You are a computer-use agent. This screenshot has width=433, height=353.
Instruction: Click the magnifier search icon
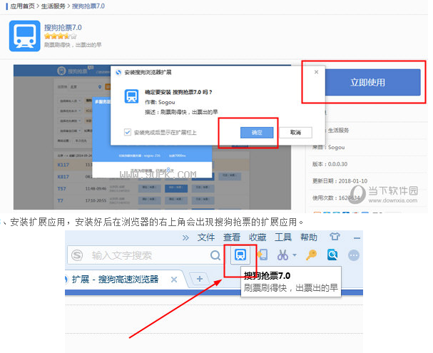pyautogui.click(x=215, y=255)
